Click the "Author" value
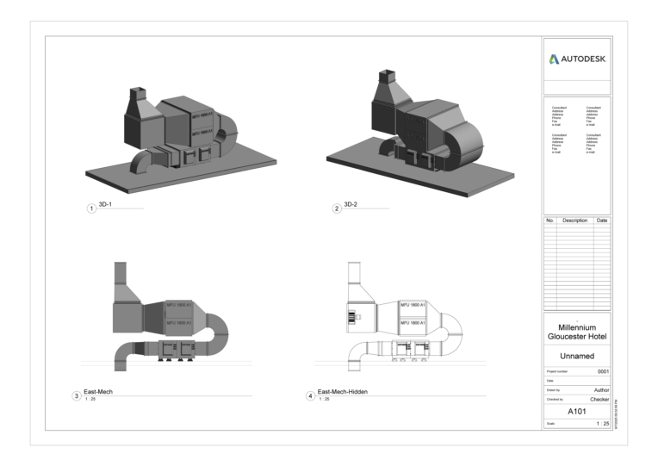 601,390
